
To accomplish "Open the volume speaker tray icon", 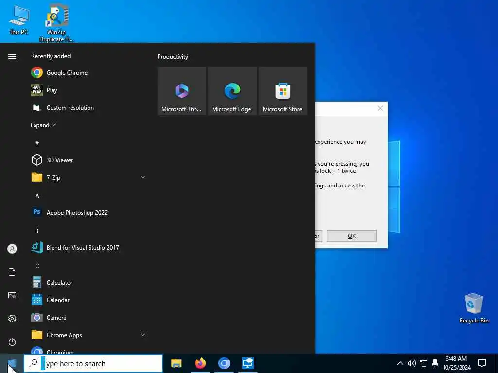I will tap(411, 363).
